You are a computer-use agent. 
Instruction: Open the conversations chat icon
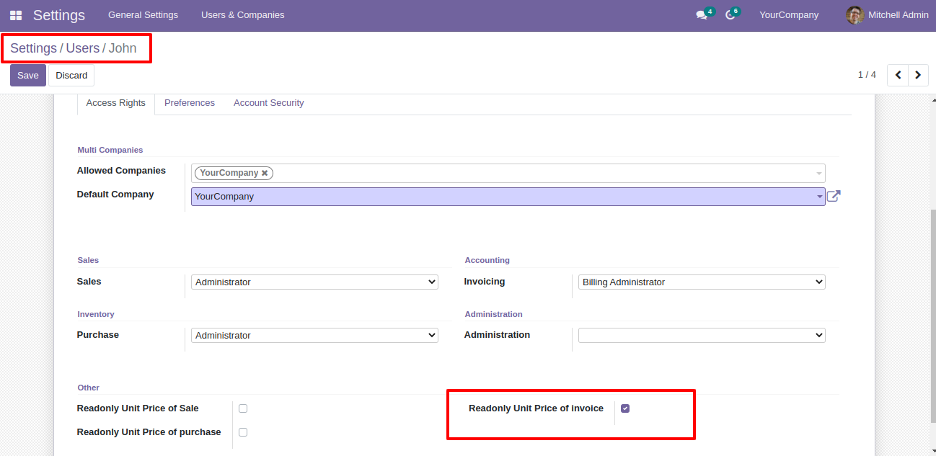coord(701,15)
